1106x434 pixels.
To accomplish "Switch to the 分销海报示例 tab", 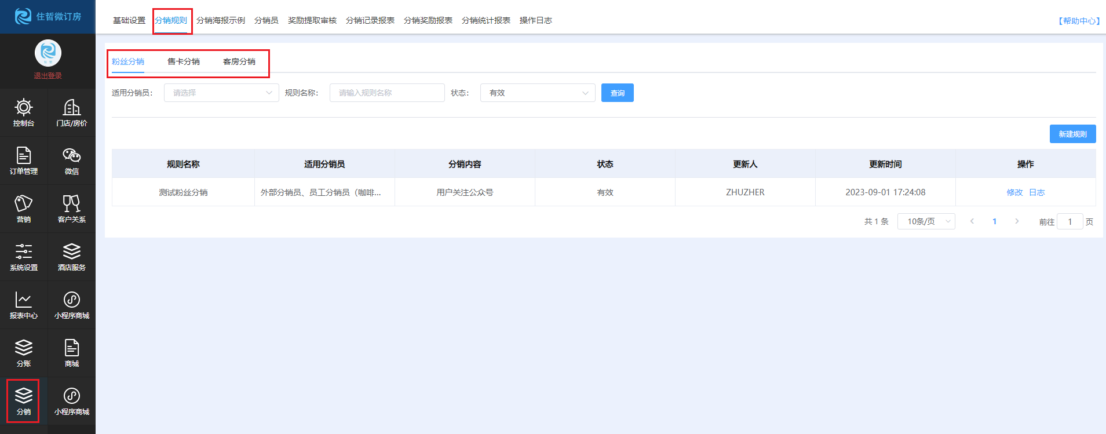I will [221, 20].
